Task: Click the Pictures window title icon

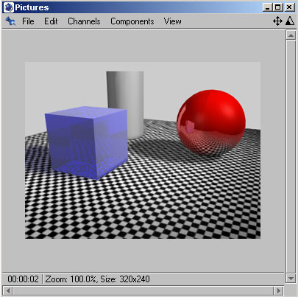Action: click(x=9, y=7)
